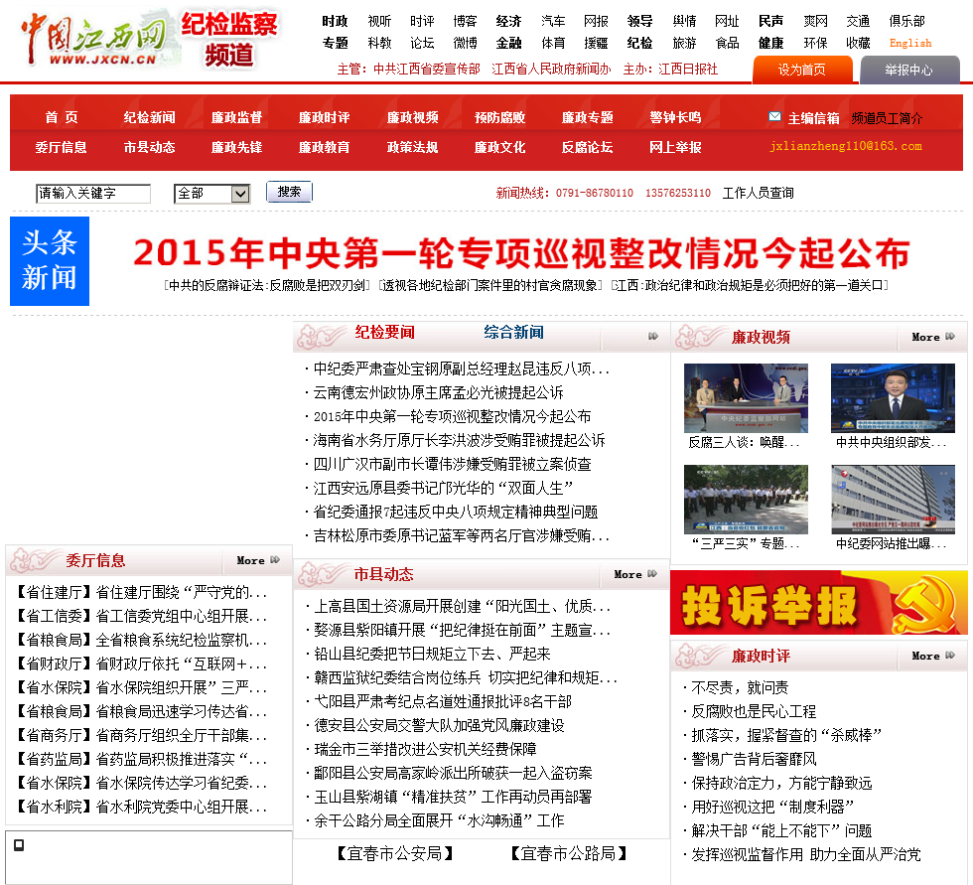Open 【省水利院】省水利院党委中心组开展 article
Screen dimensions: 973x885
pos(140,807)
